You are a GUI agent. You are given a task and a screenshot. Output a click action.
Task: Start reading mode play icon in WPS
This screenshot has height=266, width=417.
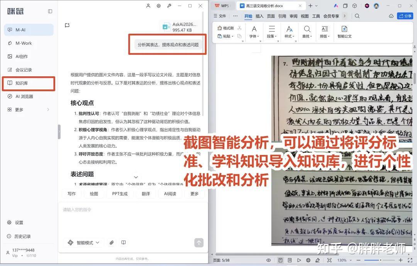[299, 260]
